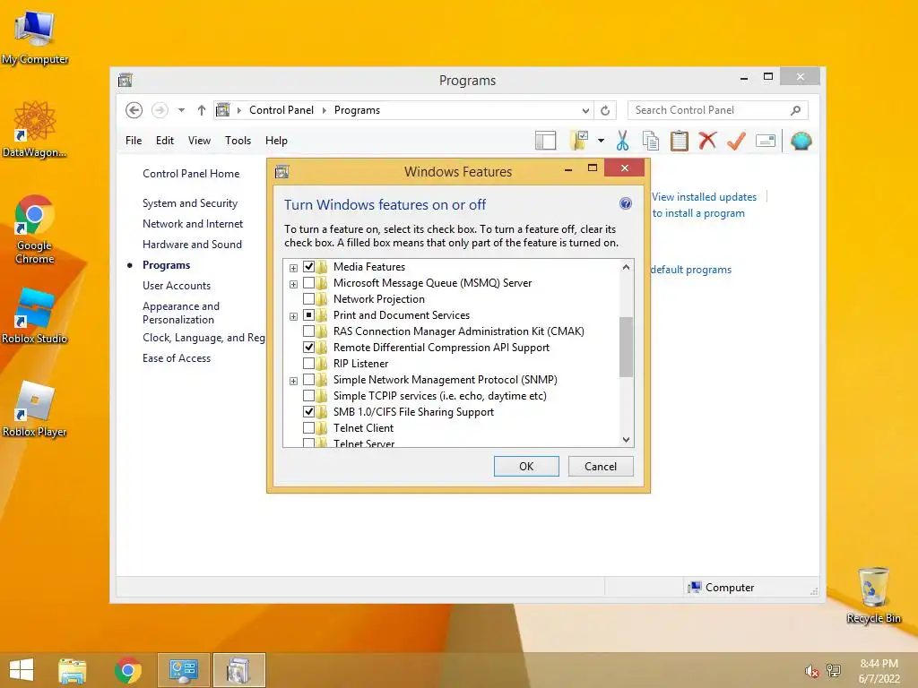Click the Back navigation arrow
The image size is (918, 688).
134,110
